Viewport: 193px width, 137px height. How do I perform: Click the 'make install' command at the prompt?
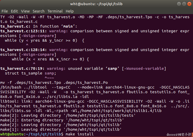click(x=80, y=134)
